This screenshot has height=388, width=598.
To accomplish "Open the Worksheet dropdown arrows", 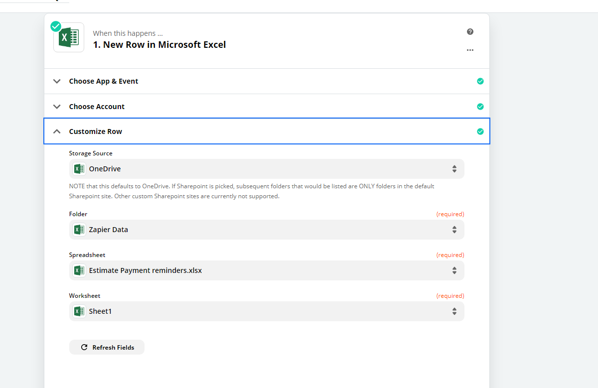I will (454, 311).
